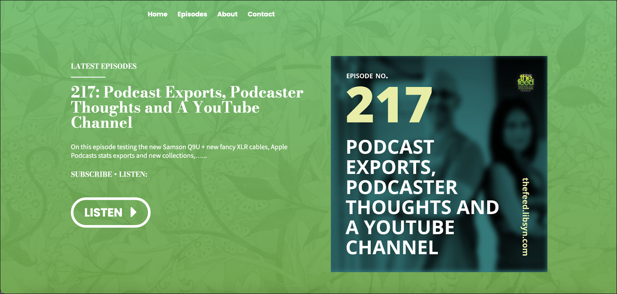This screenshot has height=294, width=617.
Task: Click the LISTEN button
Action: coord(111,213)
